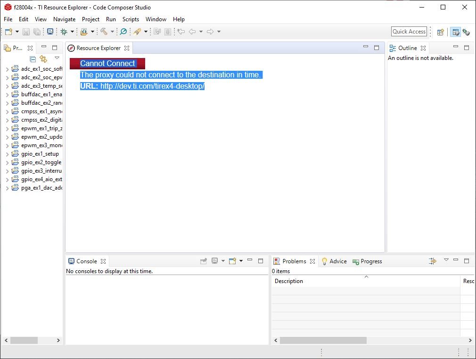Image resolution: width=476 pixels, height=359 pixels.
Task: Open Project Explorer View Menu triangle
Action: click(x=57, y=58)
